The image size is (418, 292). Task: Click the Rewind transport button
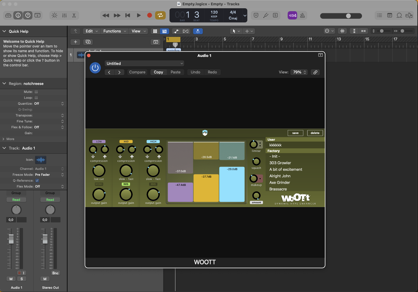coord(106,15)
